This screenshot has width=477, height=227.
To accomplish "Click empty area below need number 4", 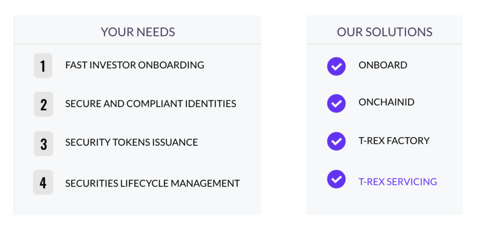I will tap(43, 205).
